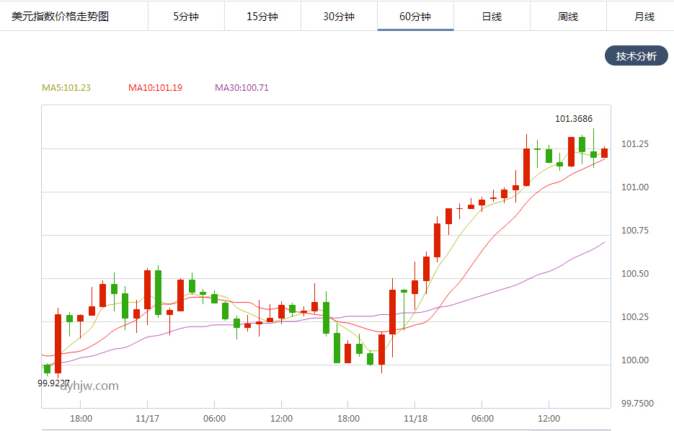Click the 100.50 price axis label
Viewport: 674px width, 431px height.
635,274
